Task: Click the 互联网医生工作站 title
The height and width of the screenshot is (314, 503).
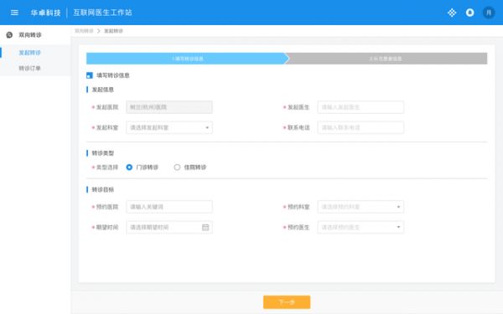Action: [x=102, y=13]
